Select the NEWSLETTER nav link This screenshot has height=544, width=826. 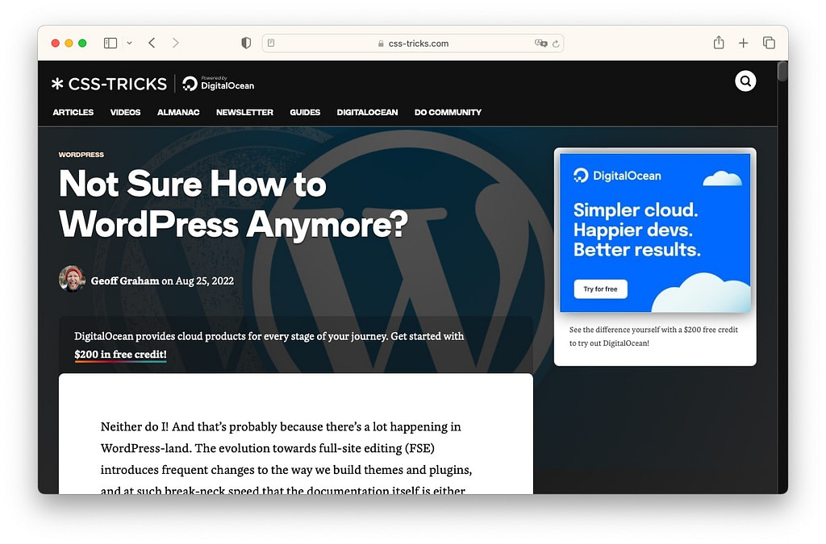point(244,113)
